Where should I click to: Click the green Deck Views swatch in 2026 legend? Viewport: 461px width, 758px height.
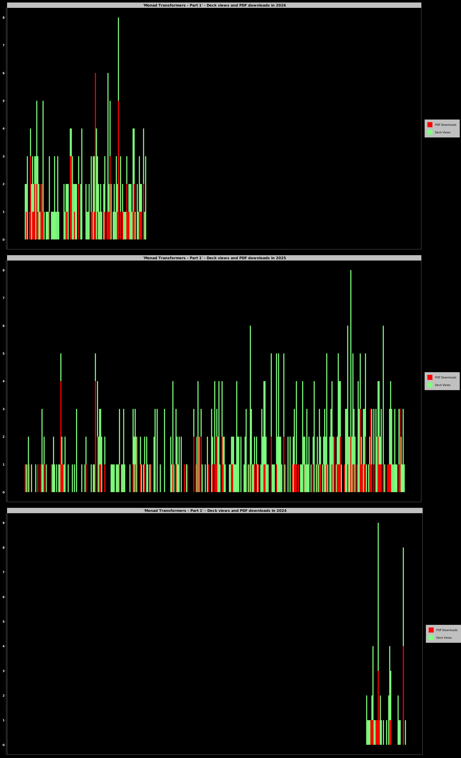click(x=430, y=132)
